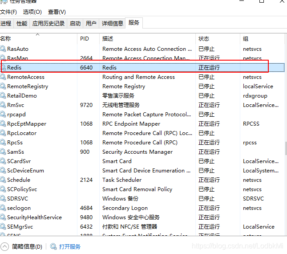Click the Smart Card Removal Policy description

tap(137, 189)
